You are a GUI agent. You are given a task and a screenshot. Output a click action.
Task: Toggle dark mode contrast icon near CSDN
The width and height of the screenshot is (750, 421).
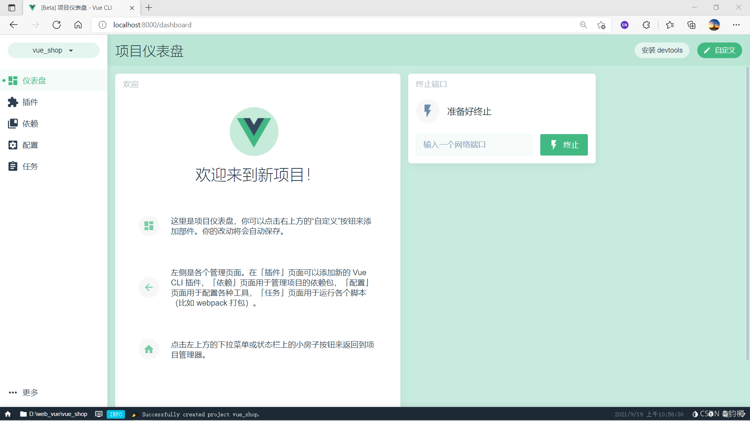695,414
